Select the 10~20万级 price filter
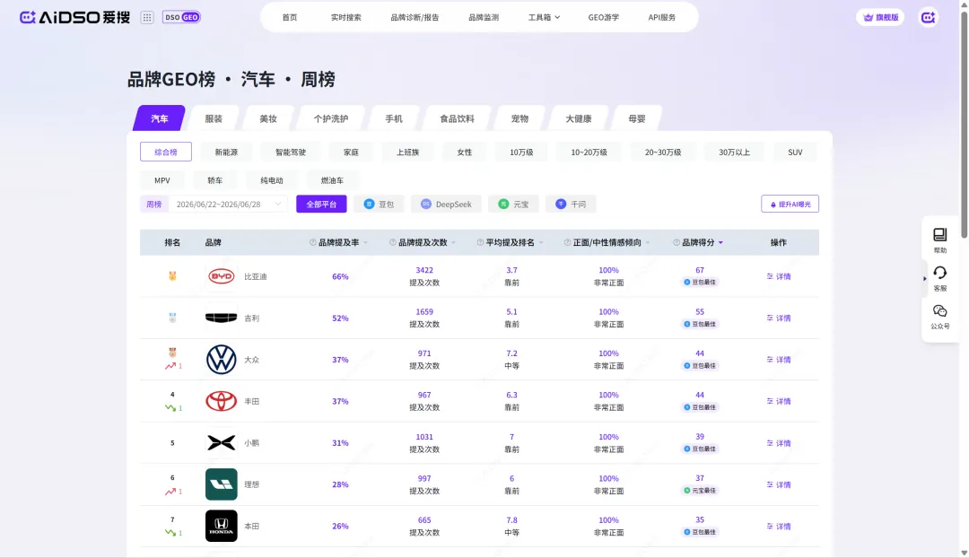Viewport: 969px width, 558px height. 589,152
